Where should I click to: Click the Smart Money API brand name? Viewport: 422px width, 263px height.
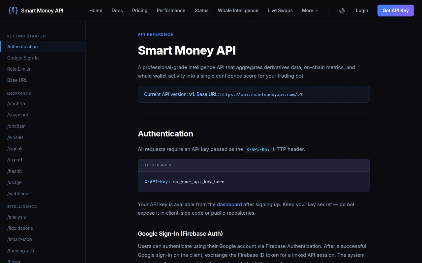(x=42, y=11)
